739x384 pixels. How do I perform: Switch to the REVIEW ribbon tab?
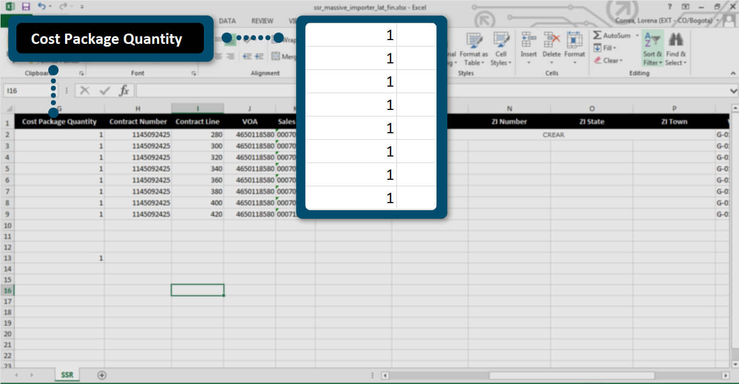pos(262,21)
